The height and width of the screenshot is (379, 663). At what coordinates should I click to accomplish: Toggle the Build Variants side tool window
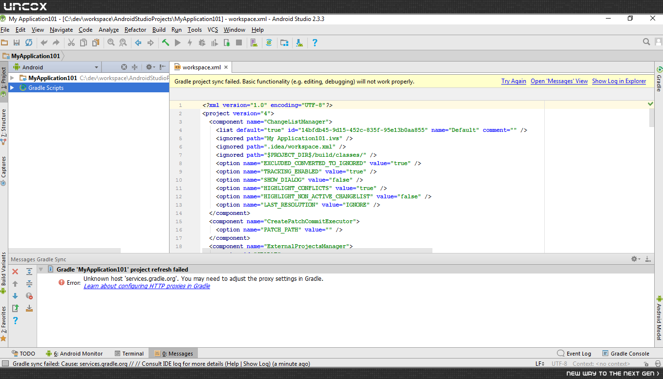tap(4, 274)
